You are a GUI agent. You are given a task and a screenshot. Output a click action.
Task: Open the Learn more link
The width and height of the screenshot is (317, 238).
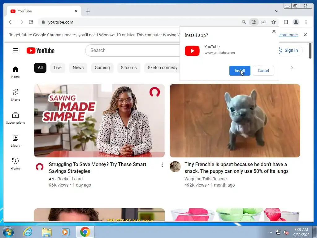point(288,35)
